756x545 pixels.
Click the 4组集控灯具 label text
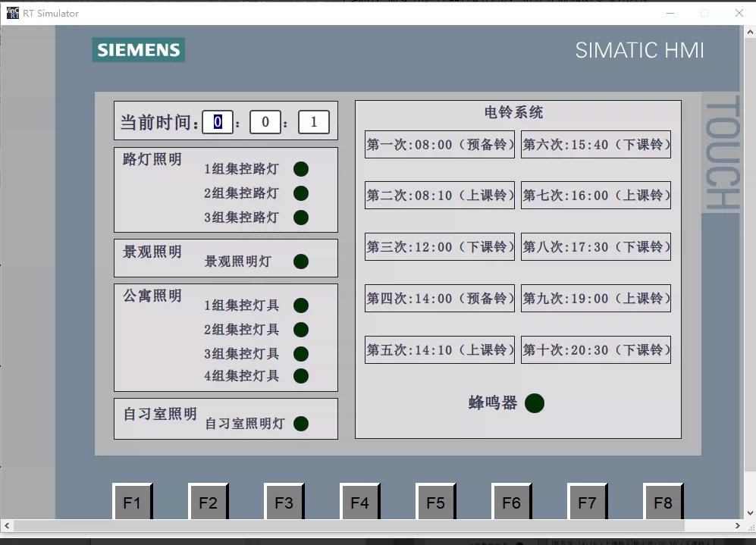pyautogui.click(x=242, y=376)
